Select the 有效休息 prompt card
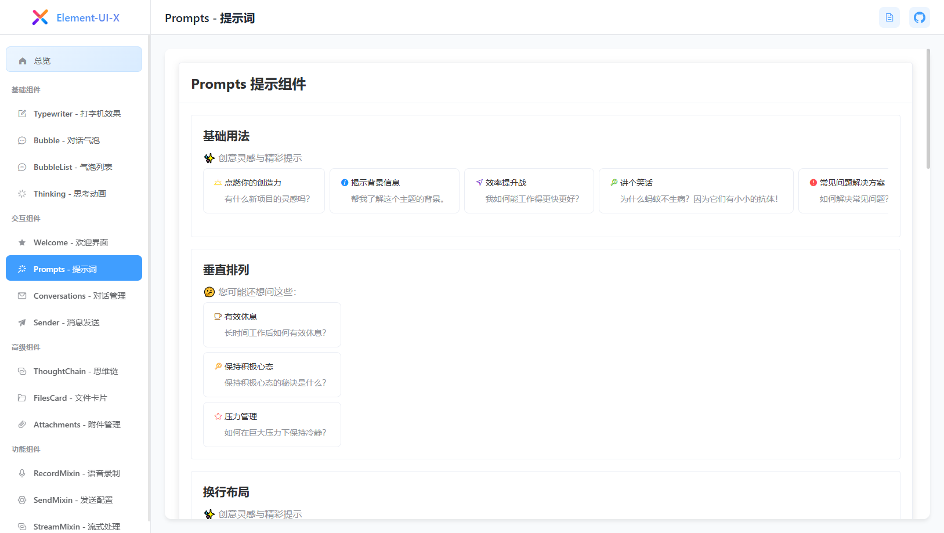Viewport: 944px width, 533px height. (x=272, y=324)
